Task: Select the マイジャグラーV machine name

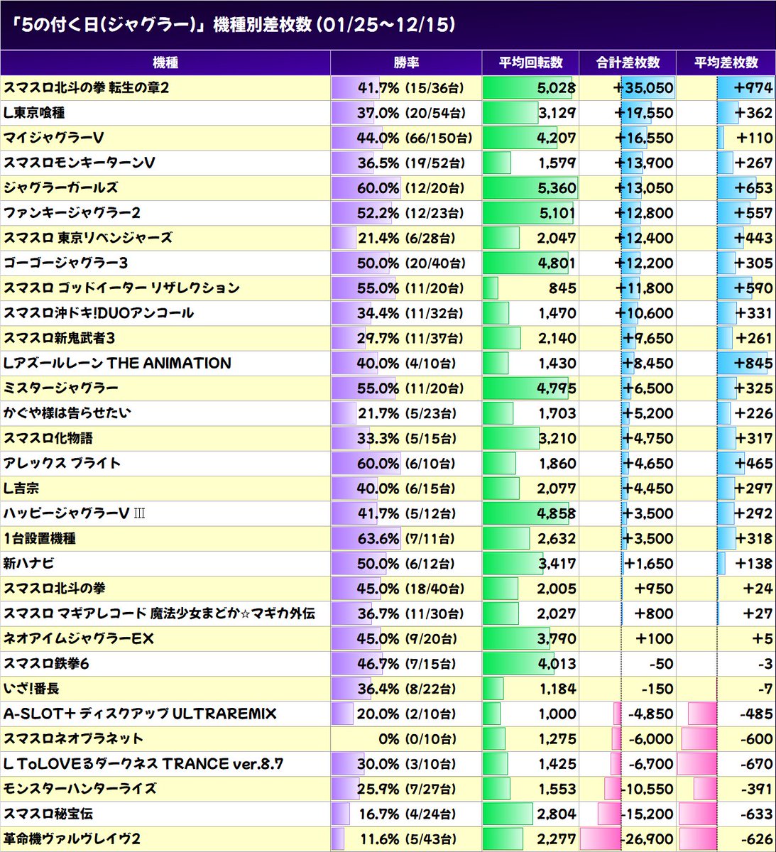Action: pyautogui.click(x=54, y=138)
